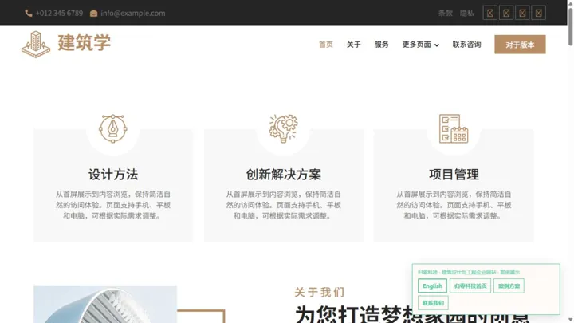
Task: Open the 更多页面 menu label
Action: pyautogui.click(x=417, y=45)
